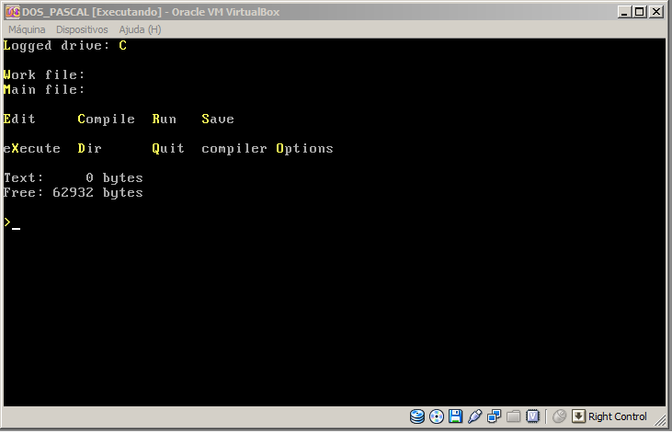Maximize the VirtualBox window

[x=640, y=12]
